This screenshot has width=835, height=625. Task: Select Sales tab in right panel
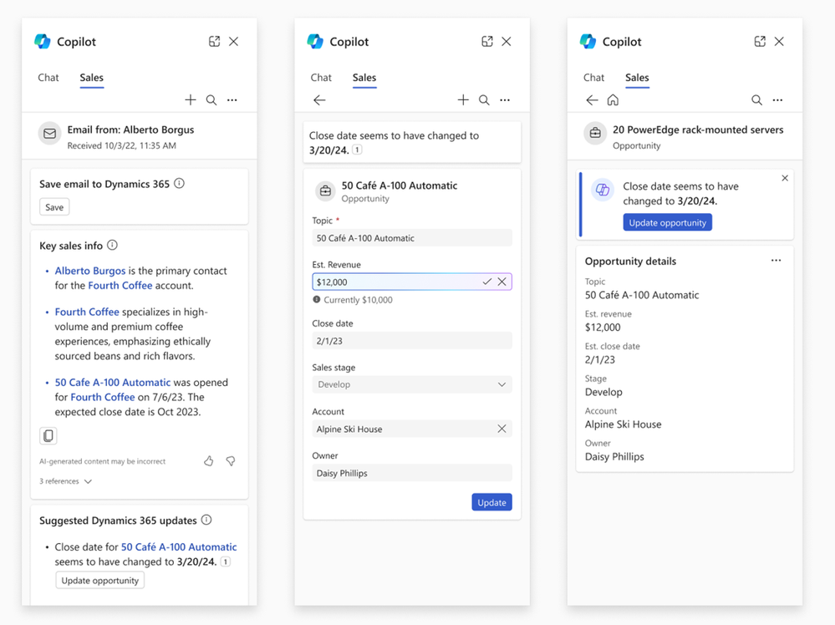click(x=637, y=78)
